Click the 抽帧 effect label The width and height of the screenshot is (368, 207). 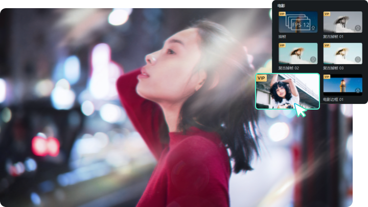(282, 37)
